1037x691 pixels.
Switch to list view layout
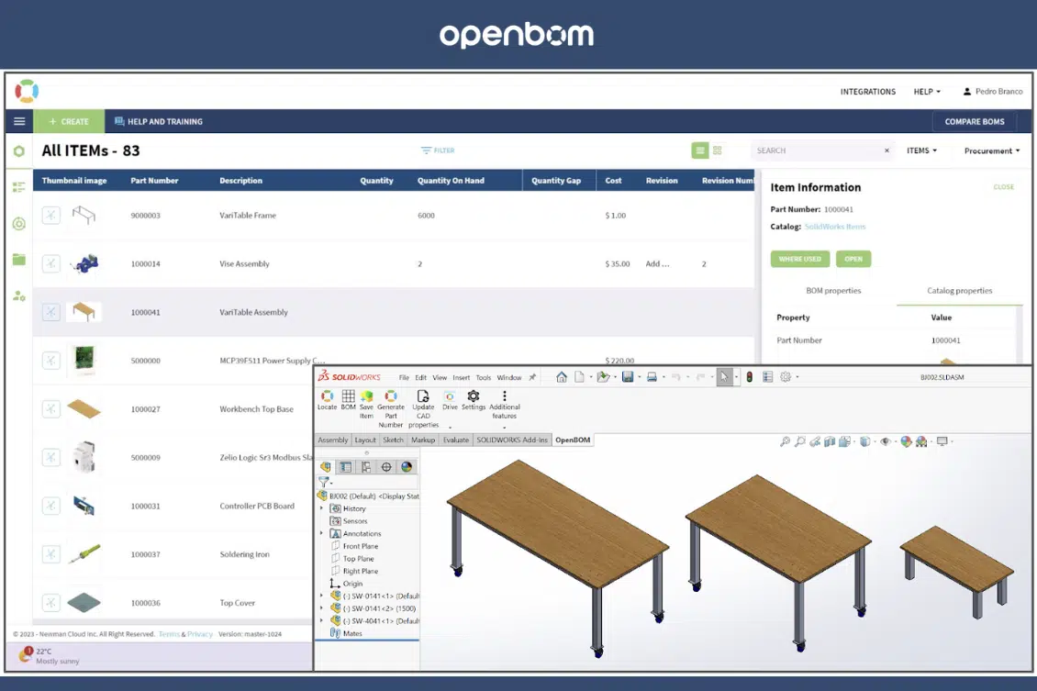tap(699, 150)
